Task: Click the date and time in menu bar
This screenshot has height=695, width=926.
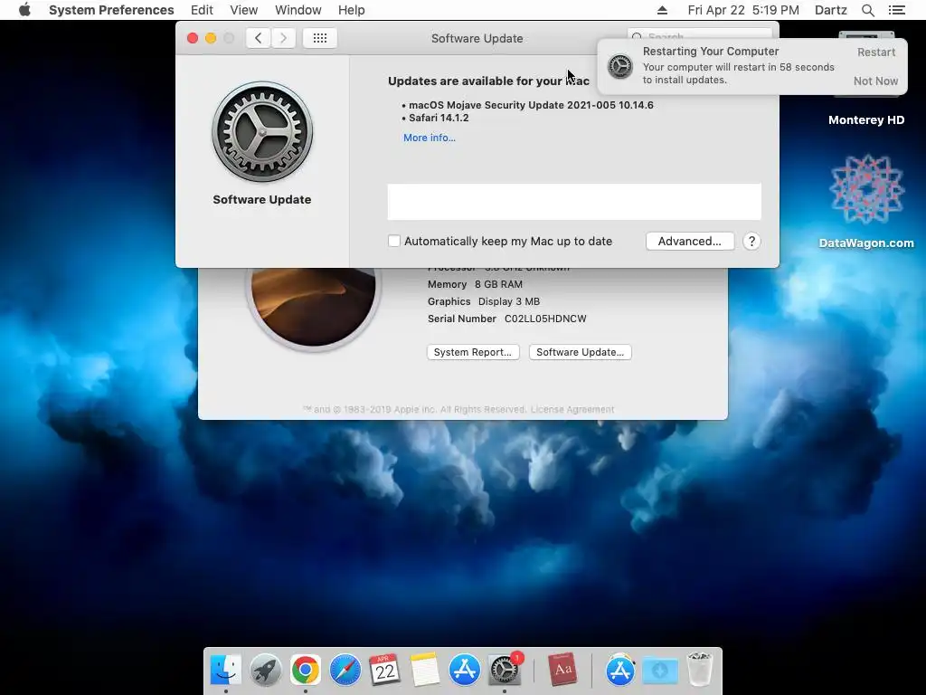Action: click(x=743, y=10)
